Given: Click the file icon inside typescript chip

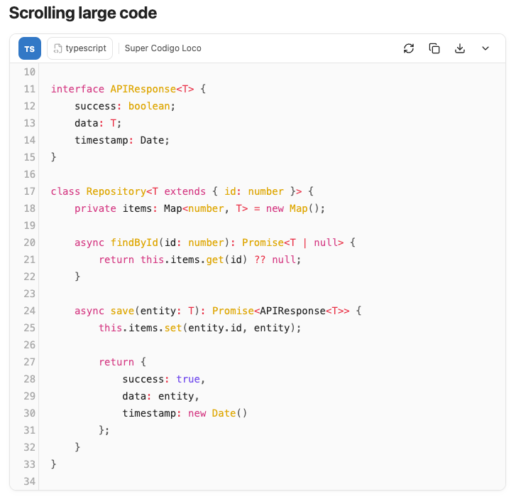Looking at the screenshot, I should coord(57,48).
